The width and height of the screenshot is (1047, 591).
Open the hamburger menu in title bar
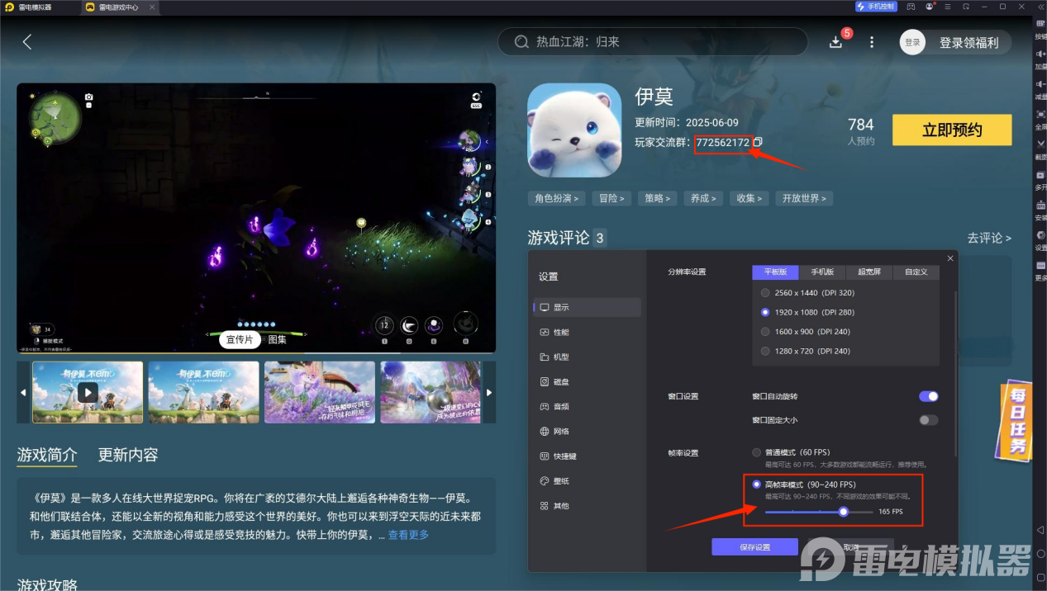pyautogui.click(x=948, y=7)
